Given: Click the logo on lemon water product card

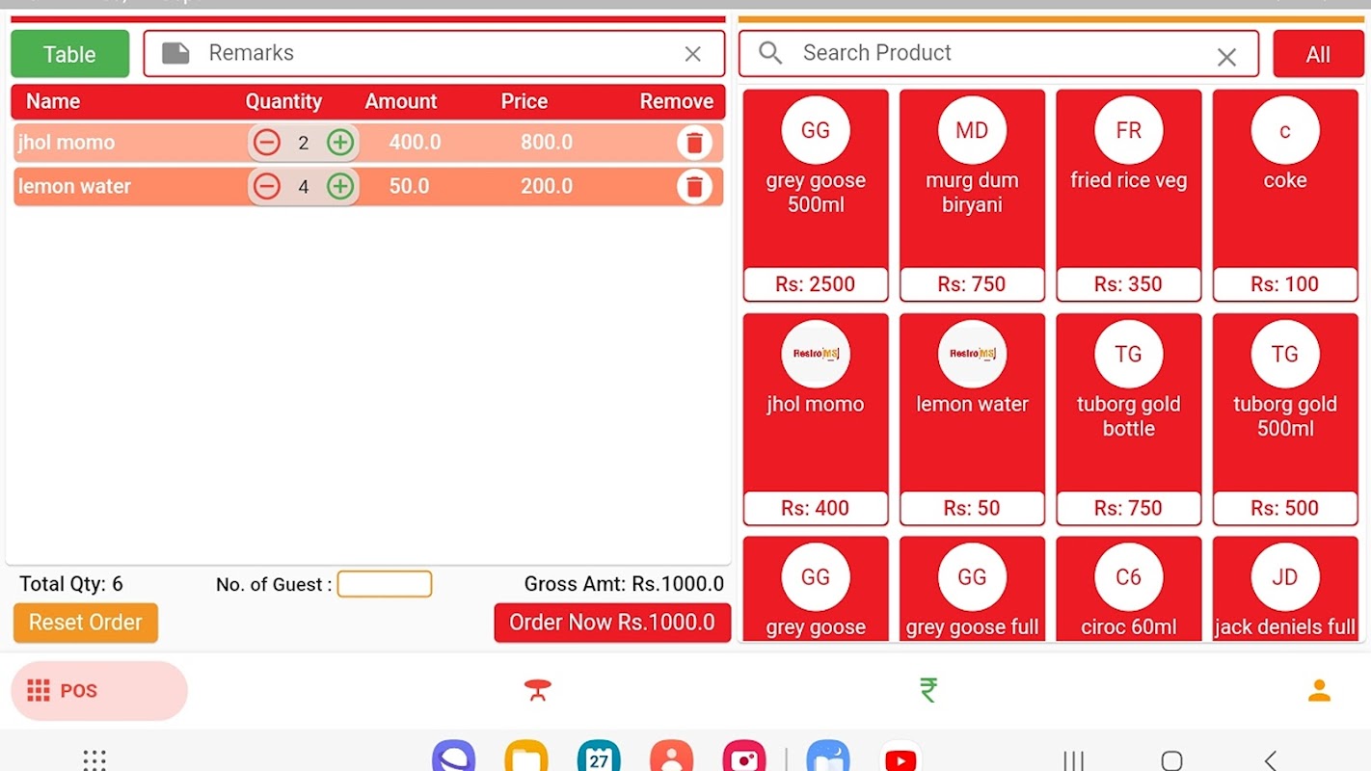Looking at the screenshot, I should coord(972,354).
